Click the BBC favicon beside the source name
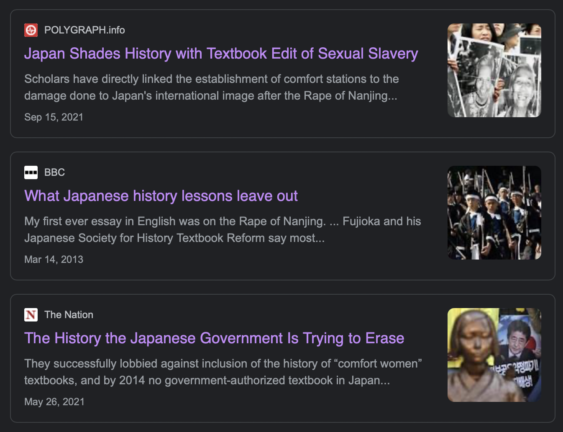 coord(31,172)
